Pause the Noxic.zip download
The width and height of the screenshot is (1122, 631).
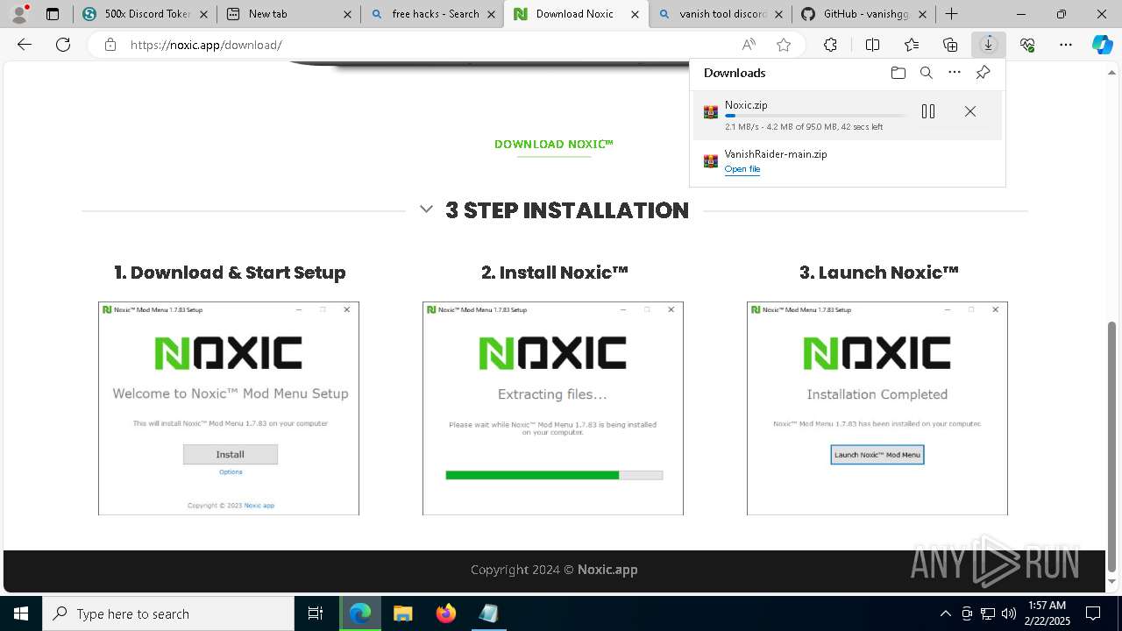(x=928, y=111)
